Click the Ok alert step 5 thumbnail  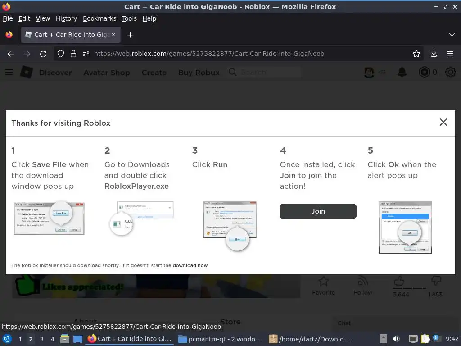point(406,228)
